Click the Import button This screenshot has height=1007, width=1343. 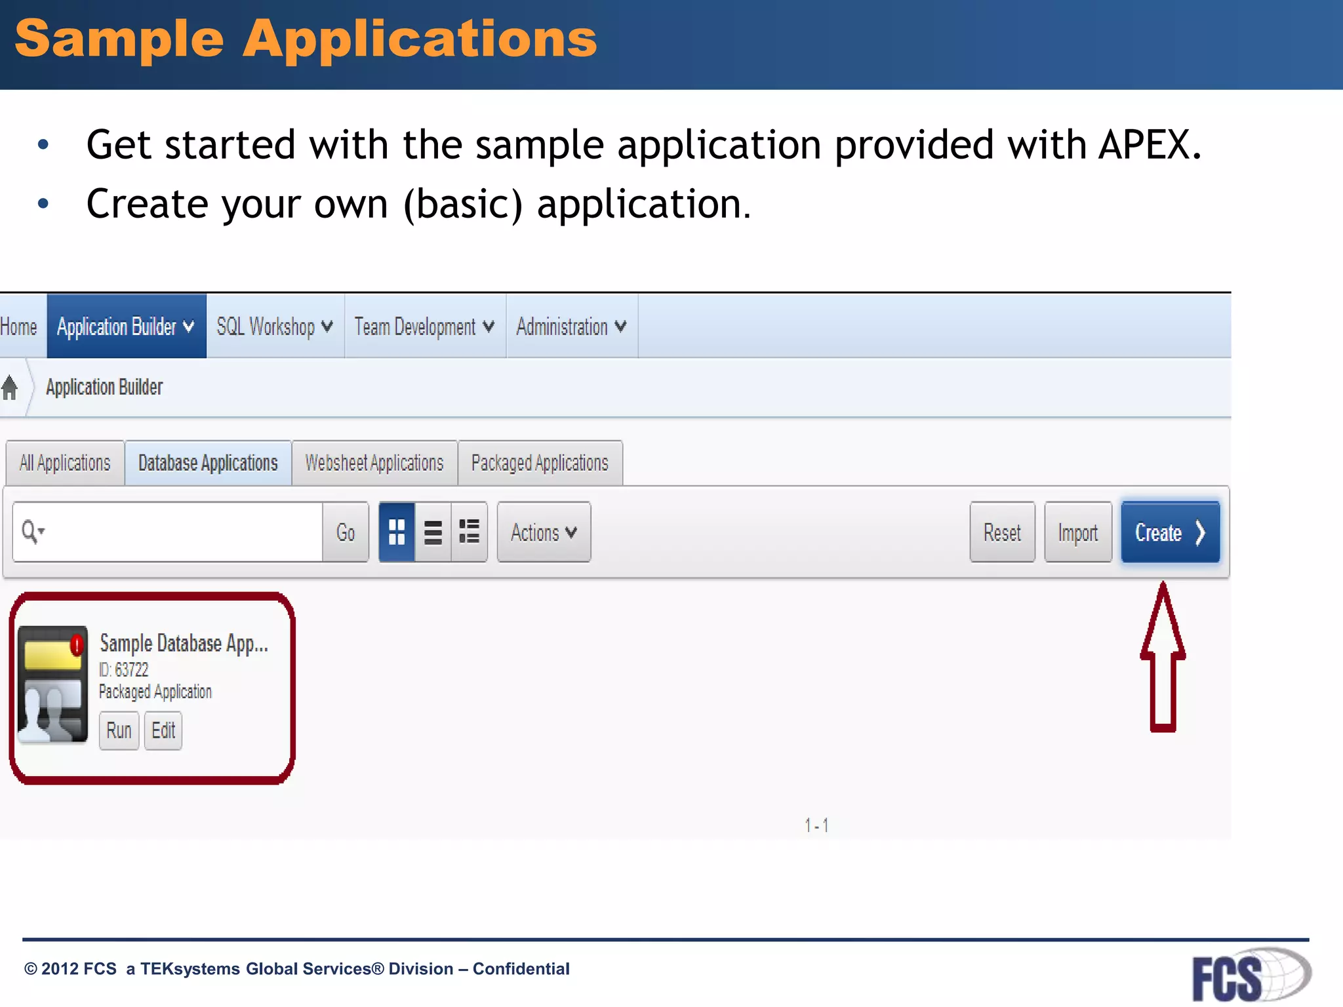[x=1078, y=532]
